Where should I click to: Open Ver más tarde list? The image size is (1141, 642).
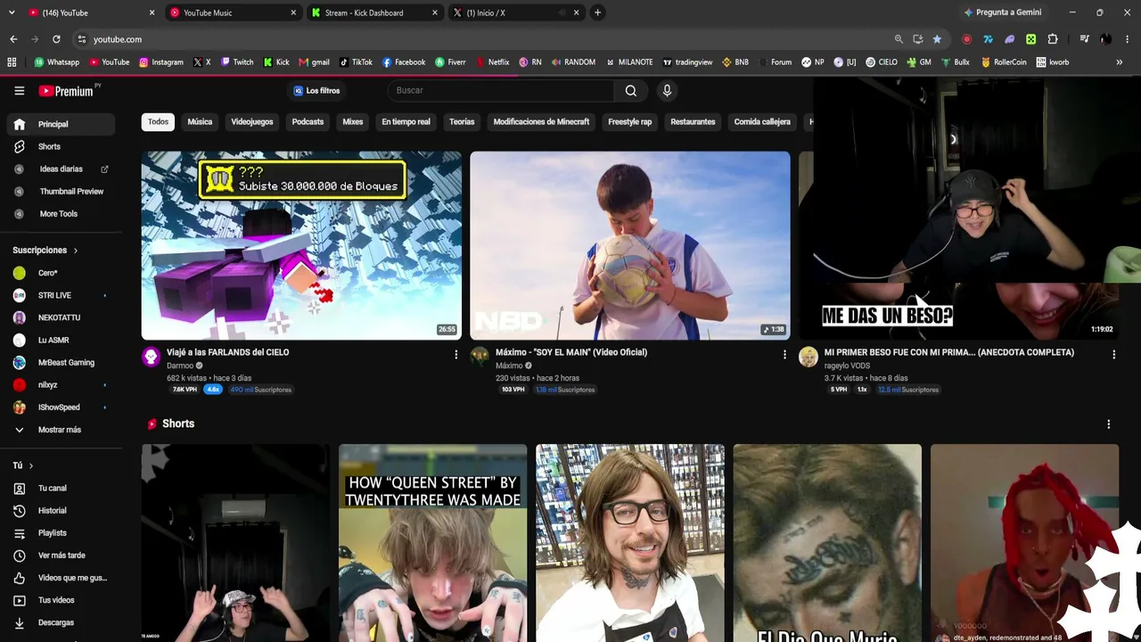pos(60,556)
